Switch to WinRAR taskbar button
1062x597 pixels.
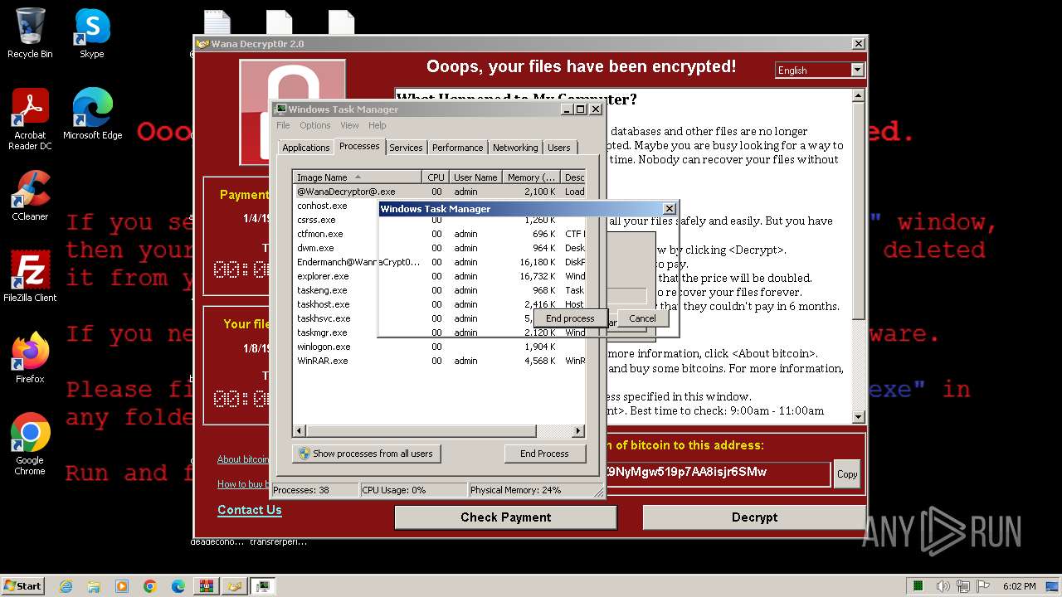[x=207, y=586]
